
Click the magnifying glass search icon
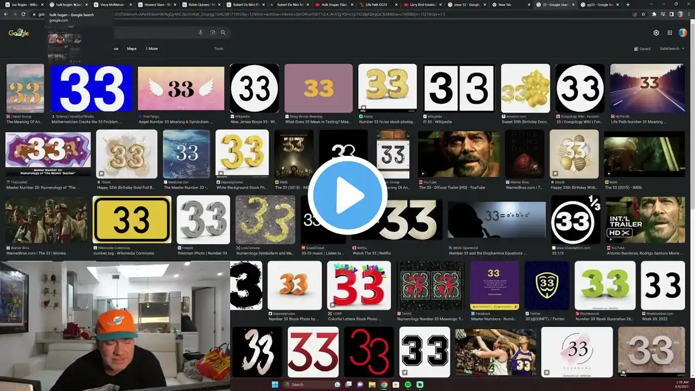[223, 33]
